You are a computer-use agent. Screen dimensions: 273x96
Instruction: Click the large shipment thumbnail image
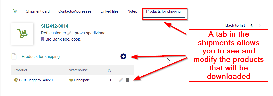[x=22, y=34]
